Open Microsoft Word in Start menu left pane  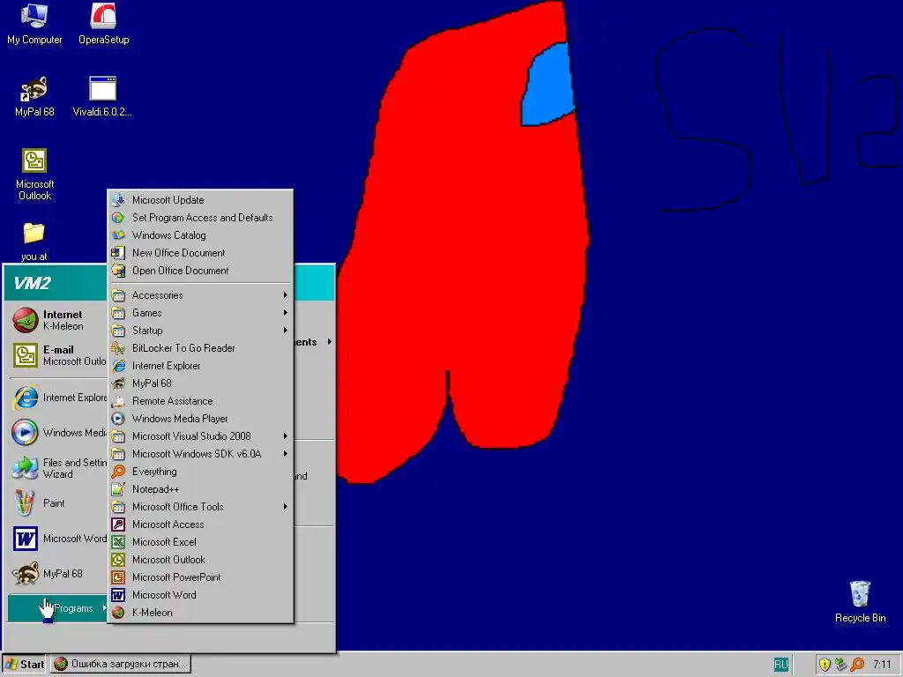tap(57, 539)
